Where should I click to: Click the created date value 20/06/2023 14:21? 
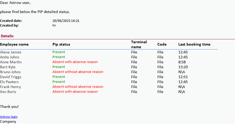tap(66, 21)
